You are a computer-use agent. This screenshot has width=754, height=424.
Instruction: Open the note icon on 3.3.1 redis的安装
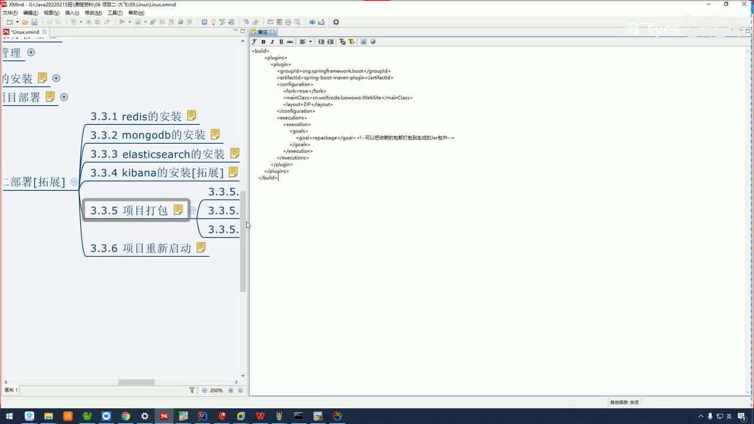(191, 116)
